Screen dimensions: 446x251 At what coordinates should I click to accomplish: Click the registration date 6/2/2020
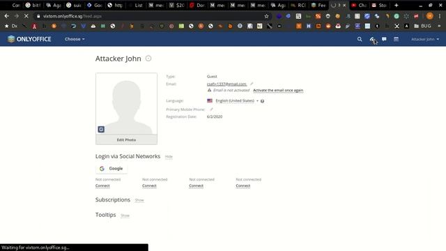[215, 116]
